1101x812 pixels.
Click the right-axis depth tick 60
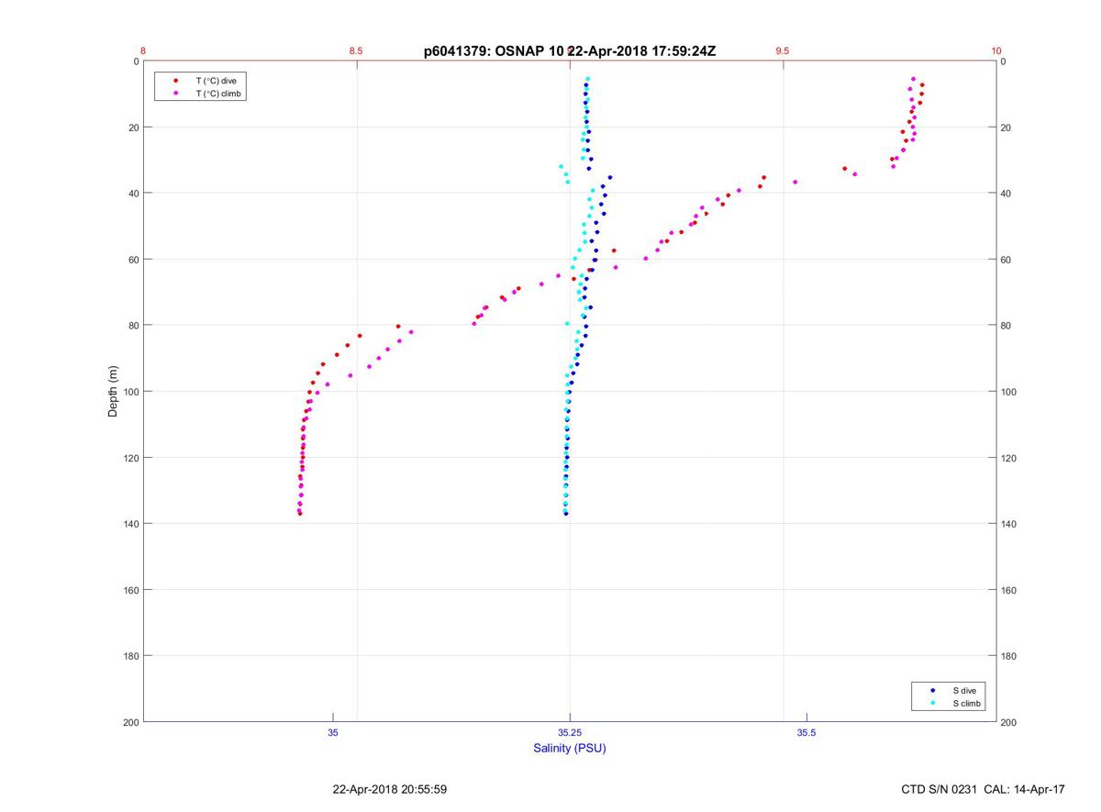click(1006, 260)
